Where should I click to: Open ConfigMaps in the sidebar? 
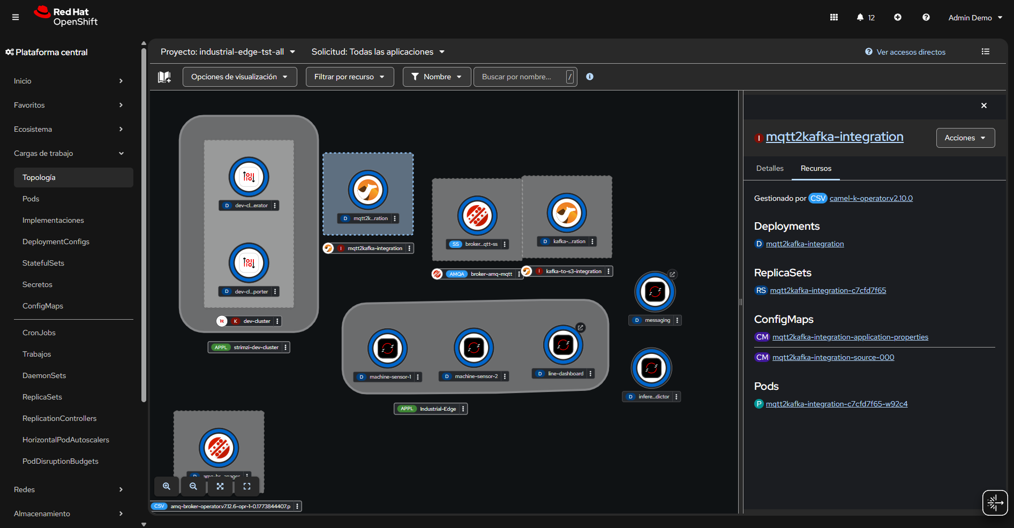pyautogui.click(x=73, y=306)
